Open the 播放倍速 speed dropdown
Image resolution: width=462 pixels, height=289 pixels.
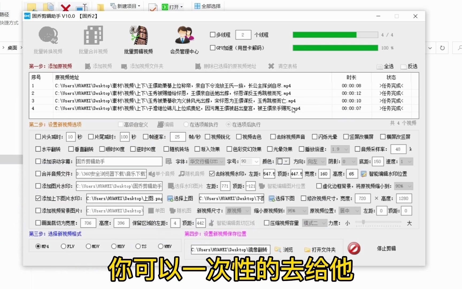tap(340, 149)
